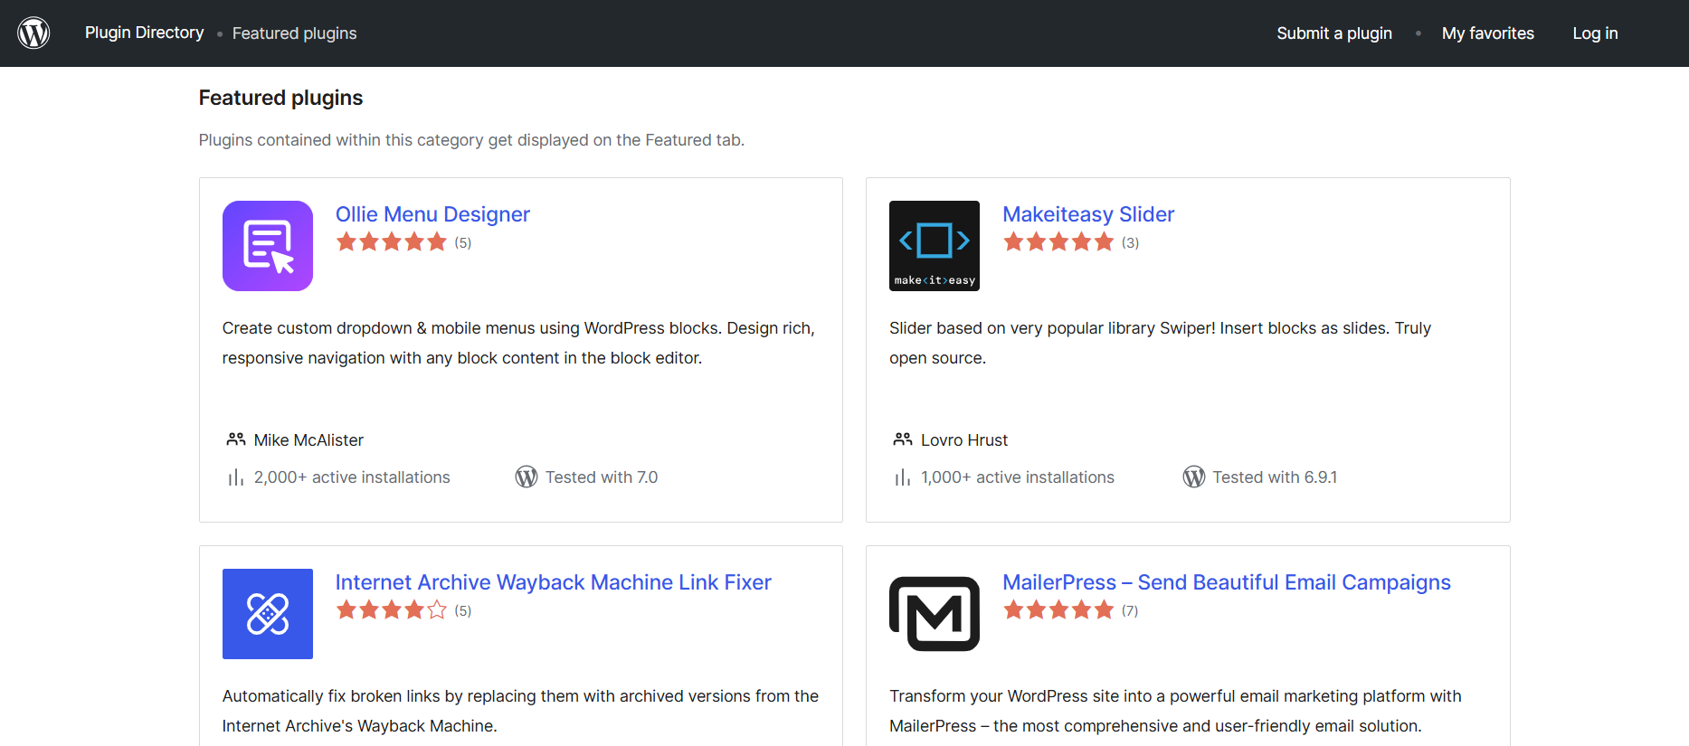Click the WordPress logo in the header

click(33, 33)
